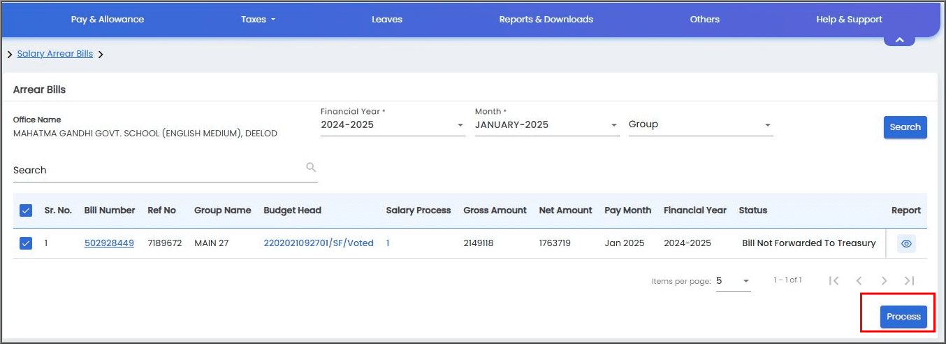
Task: Jump to last page icon
Action: click(909, 280)
